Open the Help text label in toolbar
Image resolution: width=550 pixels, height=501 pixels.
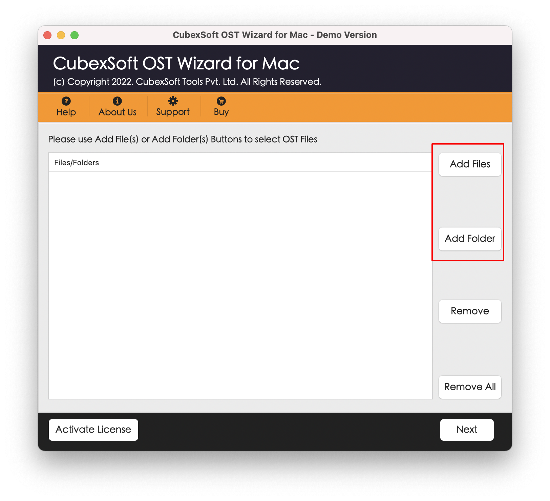(66, 112)
